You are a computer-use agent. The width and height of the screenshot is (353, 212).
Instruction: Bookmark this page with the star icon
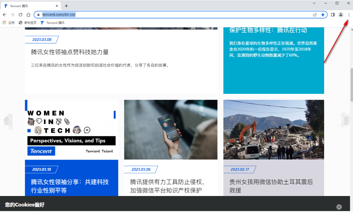tap(323, 14)
